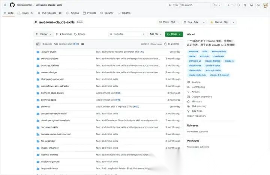Open the Add file dropdown
The height and width of the screenshot is (175, 270).
156,34
